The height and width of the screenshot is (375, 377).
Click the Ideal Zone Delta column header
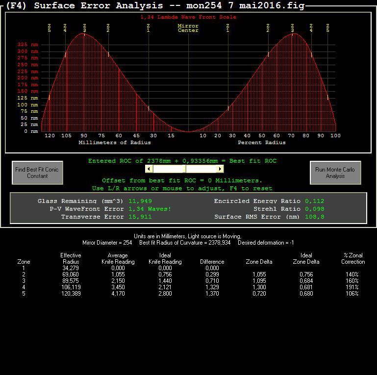[306, 258]
